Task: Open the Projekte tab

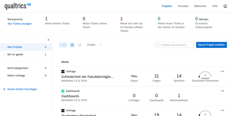Action: (x=167, y=6)
